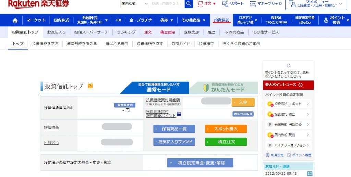351x177 pixels.
Task: Open お気に入りファンド button
Action: point(174,142)
